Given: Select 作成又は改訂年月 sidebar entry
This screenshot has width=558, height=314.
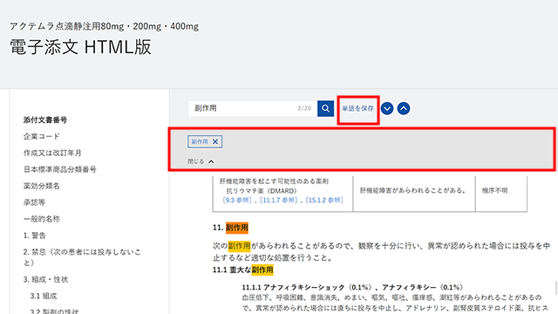Looking at the screenshot, I should 52,153.
